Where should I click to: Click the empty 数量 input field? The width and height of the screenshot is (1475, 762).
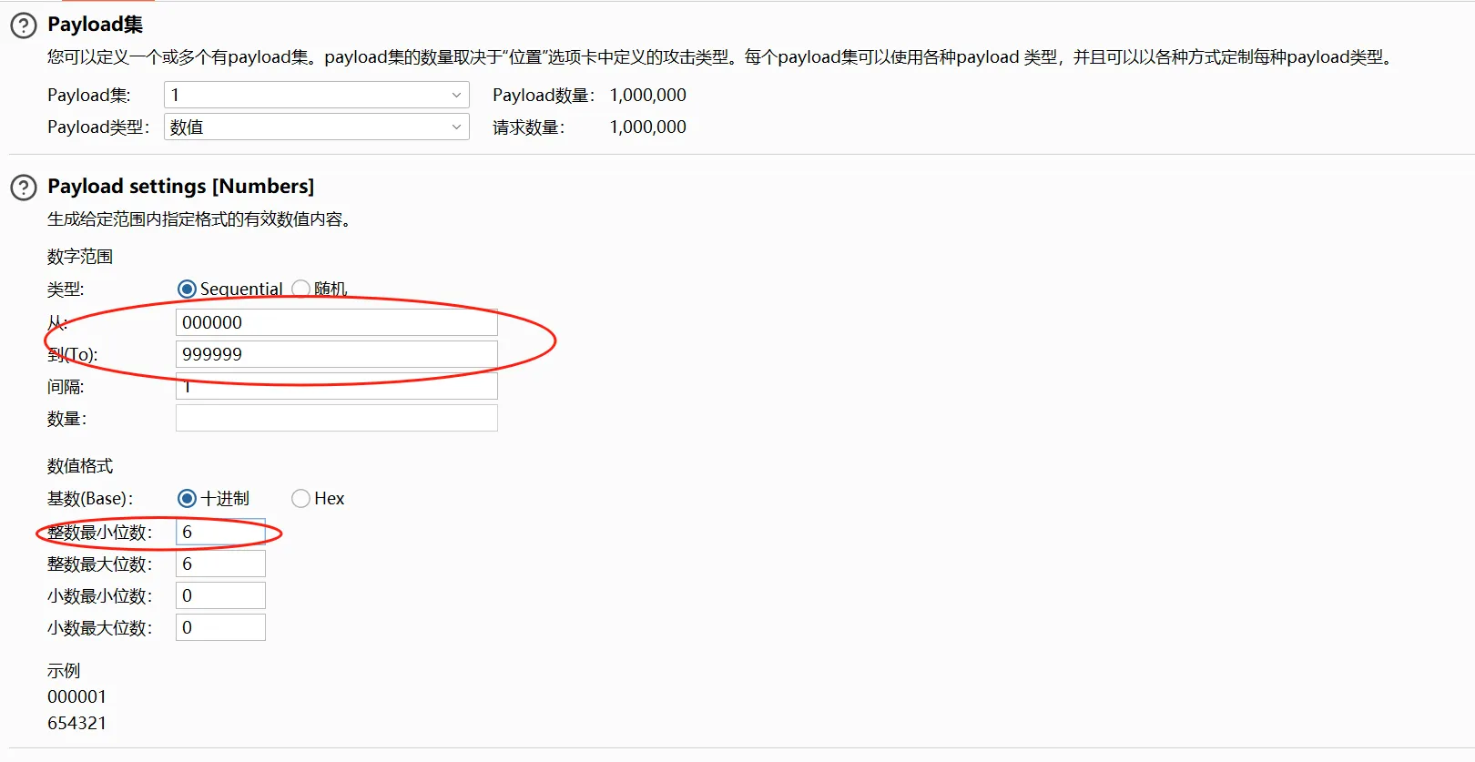(x=336, y=418)
